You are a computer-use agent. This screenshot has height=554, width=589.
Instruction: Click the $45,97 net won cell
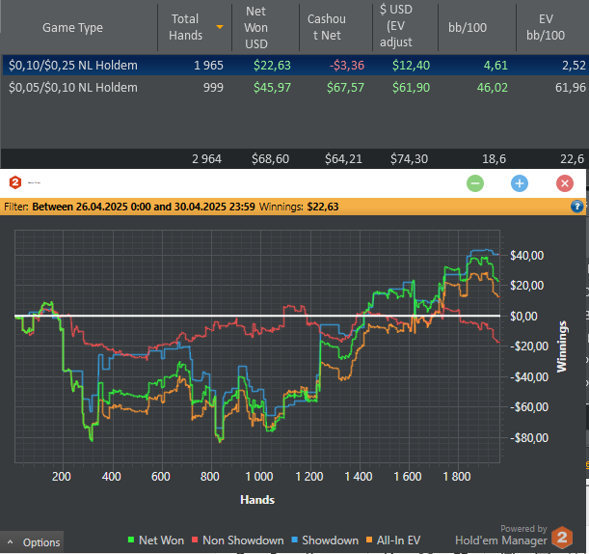[x=272, y=88]
